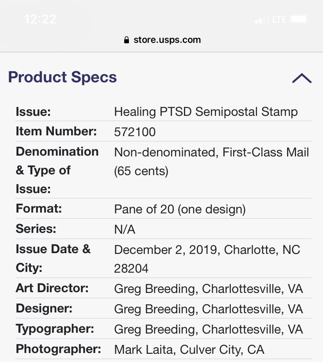Tap the store.usps.com address bar
This screenshot has width=323, height=362.
click(167, 40)
